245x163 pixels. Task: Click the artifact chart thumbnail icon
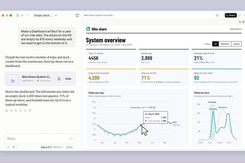click(13, 80)
